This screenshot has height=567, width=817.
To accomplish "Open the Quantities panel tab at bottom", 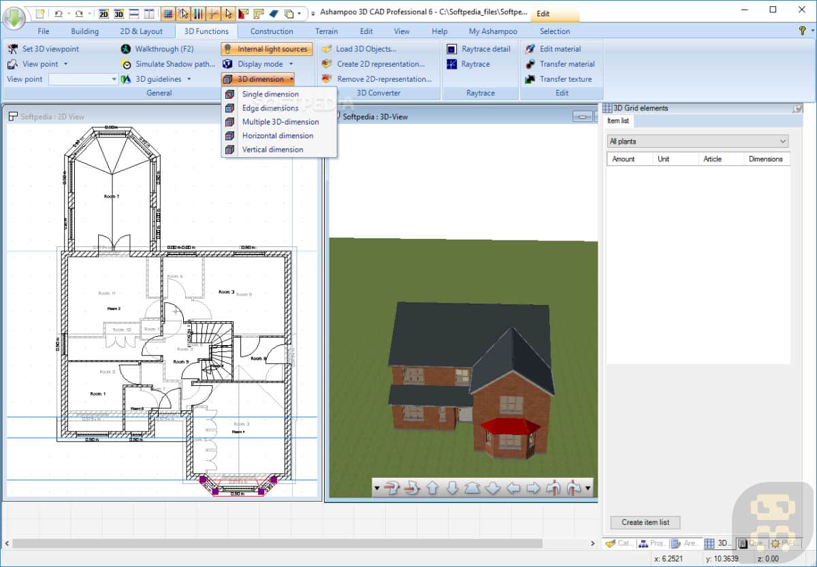I will click(752, 543).
